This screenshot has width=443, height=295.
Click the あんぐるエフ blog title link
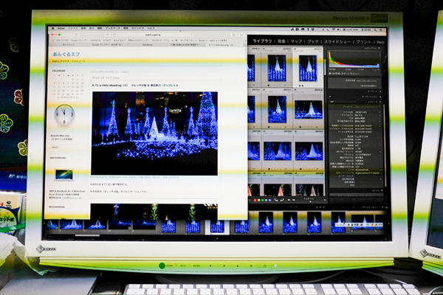click(66, 54)
